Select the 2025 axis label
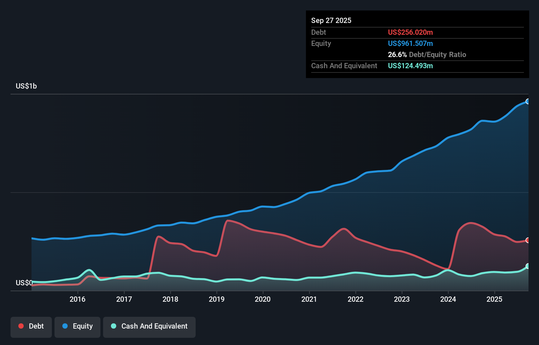This screenshot has width=539, height=345. pyautogui.click(x=495, y=299)
